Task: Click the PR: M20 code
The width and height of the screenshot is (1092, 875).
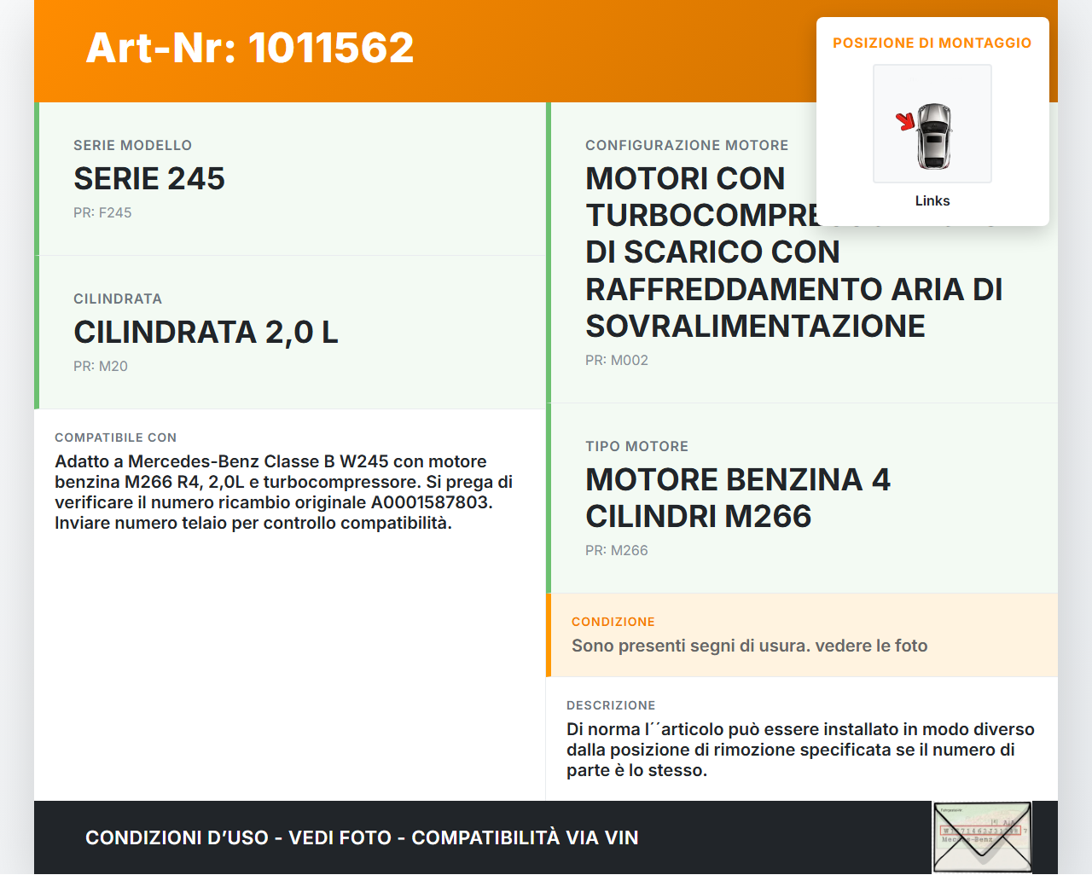Action: coord(101,366)
